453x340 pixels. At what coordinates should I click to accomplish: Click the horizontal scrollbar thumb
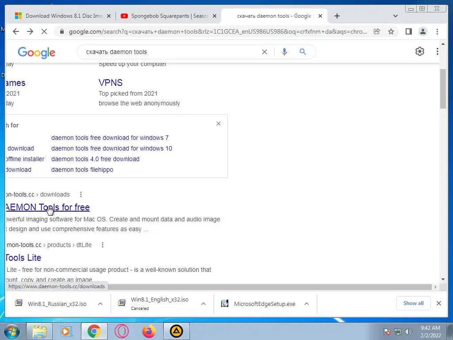(270, 287)
